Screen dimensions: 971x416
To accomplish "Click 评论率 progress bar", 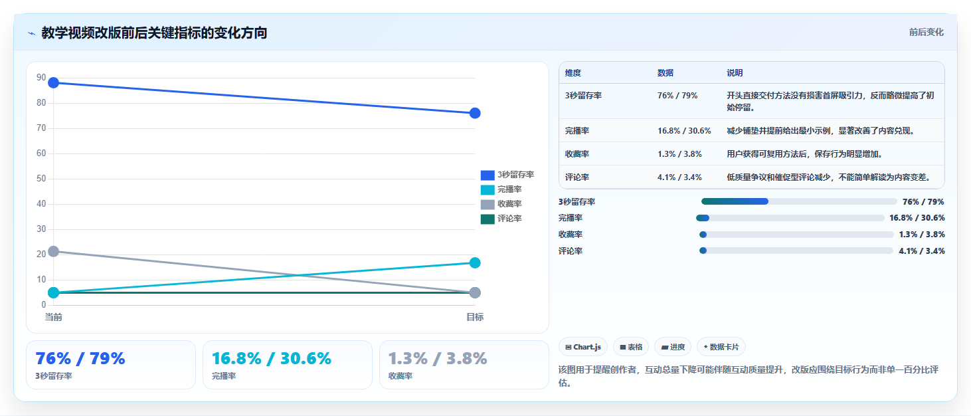I will pyautogui.click(x=796, y=251).
